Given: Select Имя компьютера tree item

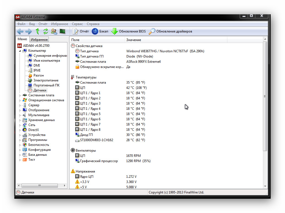Looking at the screenshot, I should click(44, 61).
